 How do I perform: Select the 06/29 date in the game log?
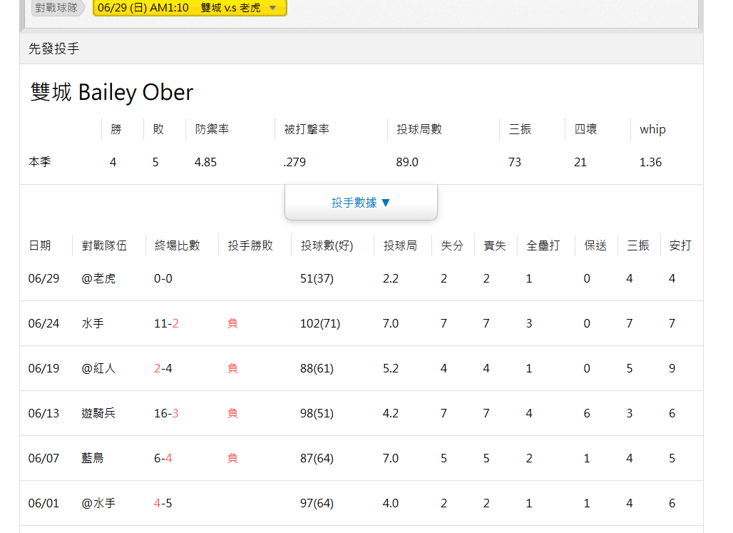(x=44, y=279)
